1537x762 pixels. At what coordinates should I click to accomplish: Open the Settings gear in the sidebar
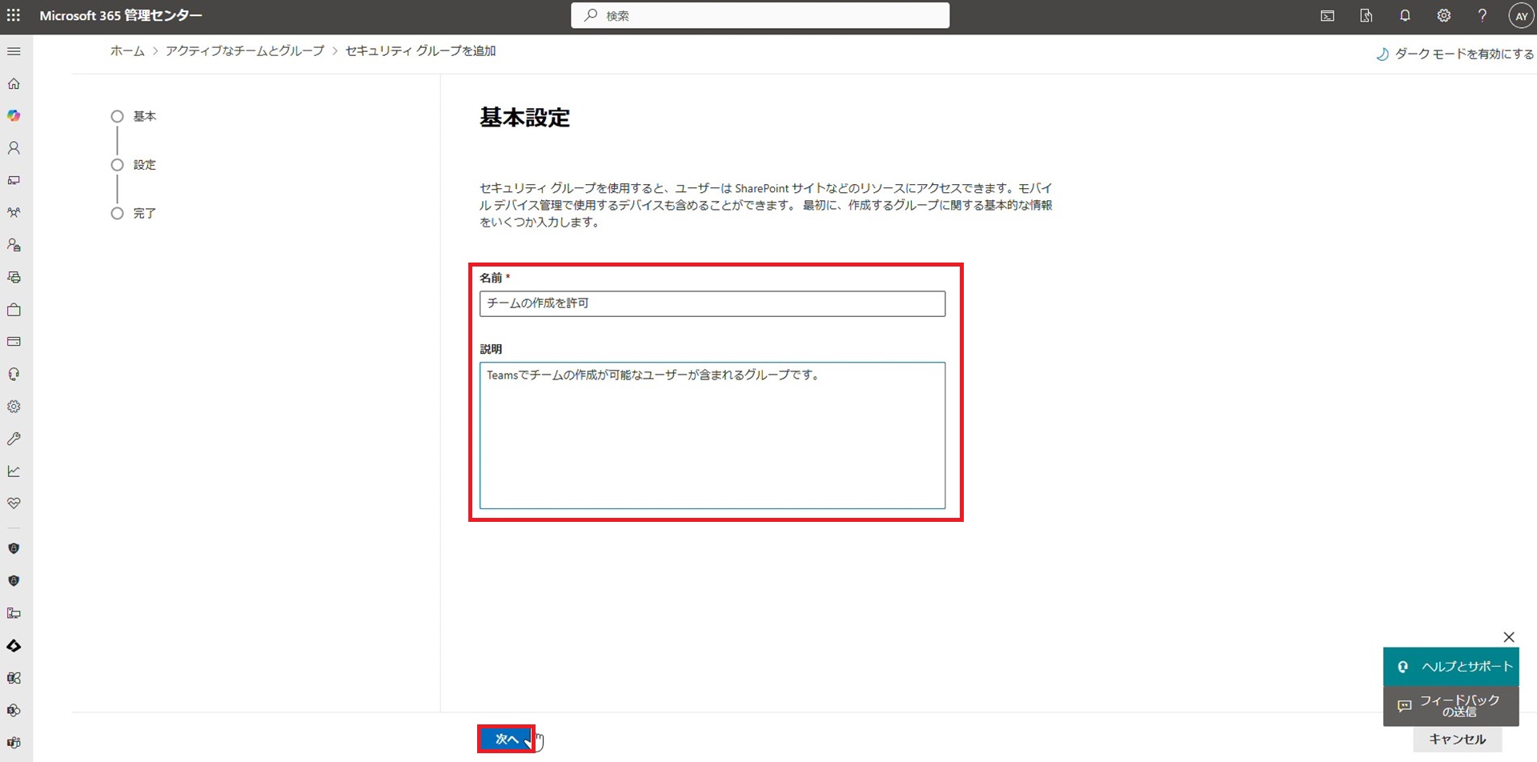click(14, 406)
